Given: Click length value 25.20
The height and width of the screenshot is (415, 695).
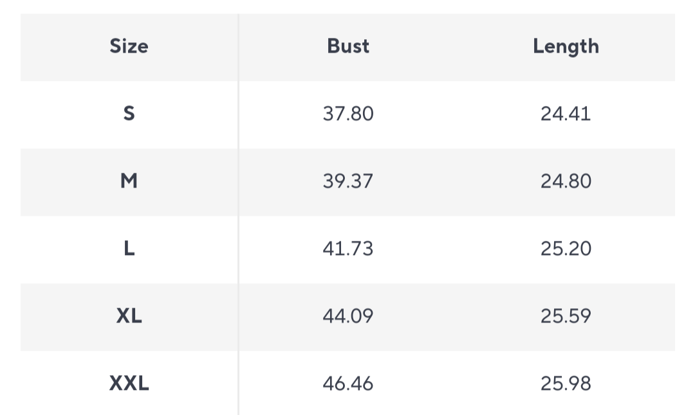Looking at the screenshot, I should (566, 248).
